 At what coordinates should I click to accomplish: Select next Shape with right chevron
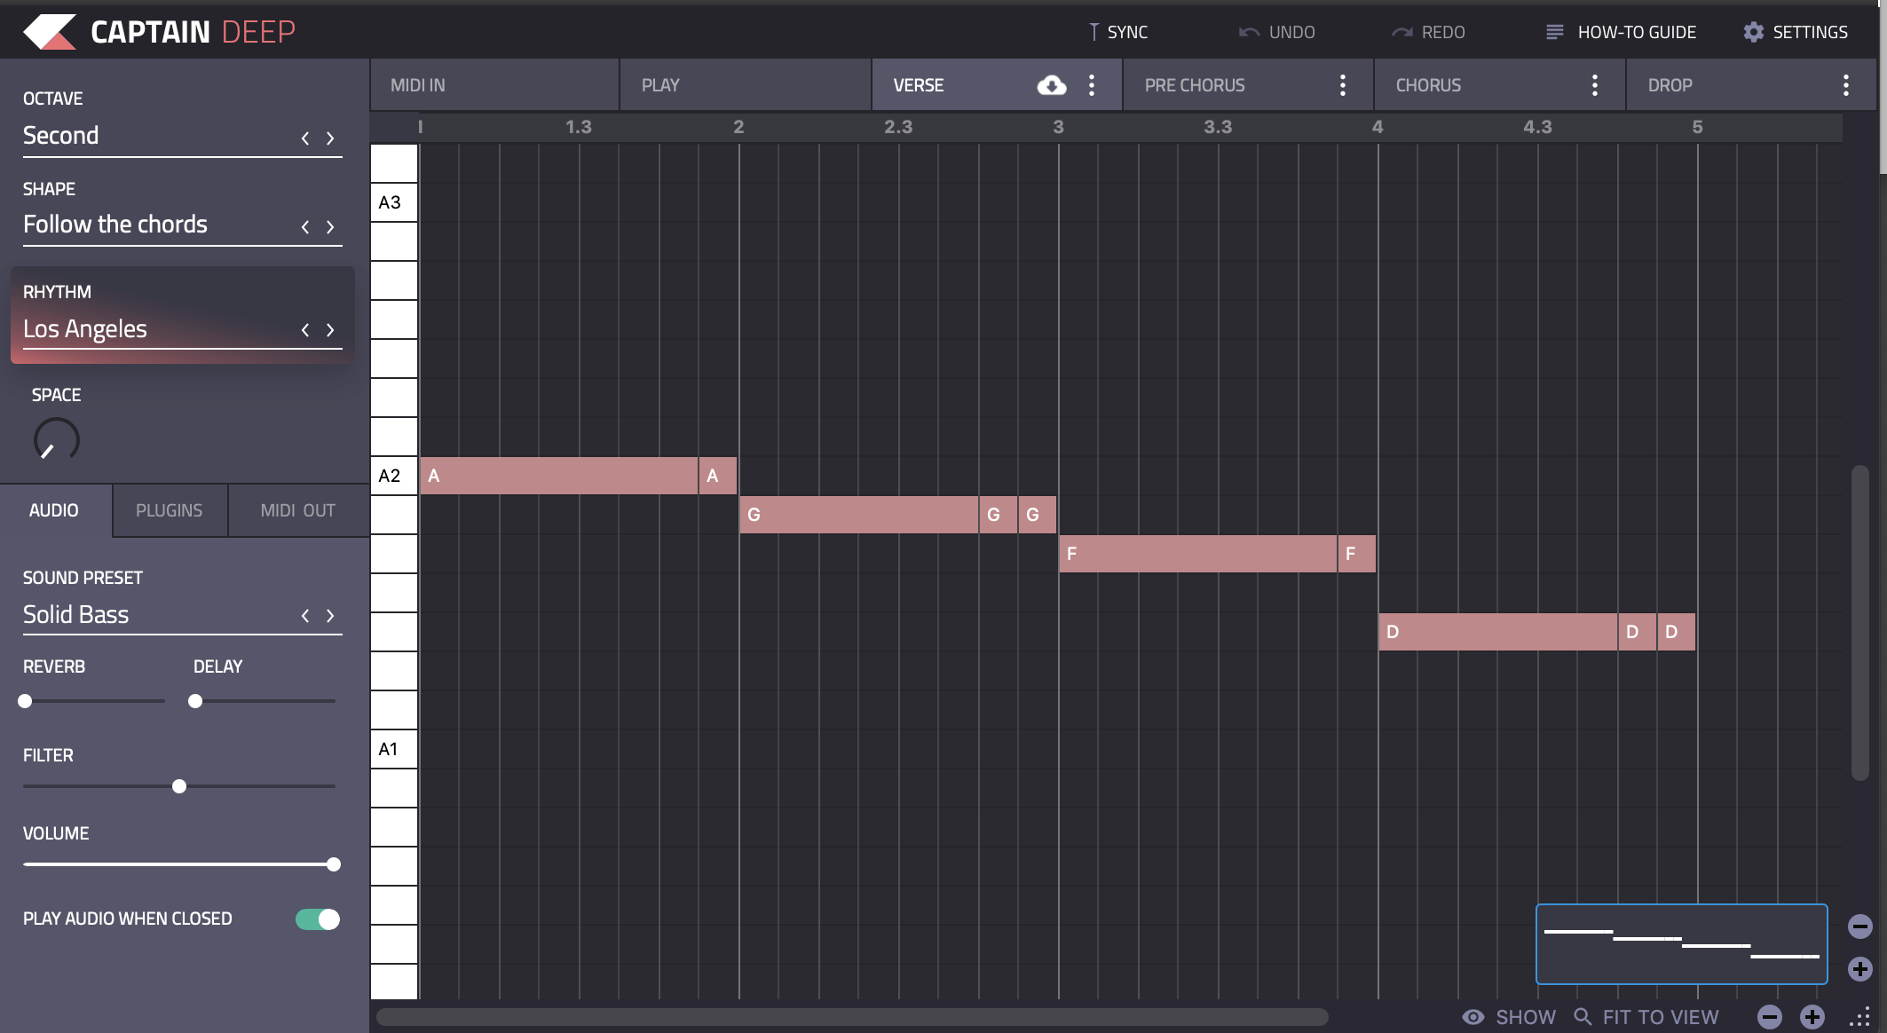click(330, 227)
